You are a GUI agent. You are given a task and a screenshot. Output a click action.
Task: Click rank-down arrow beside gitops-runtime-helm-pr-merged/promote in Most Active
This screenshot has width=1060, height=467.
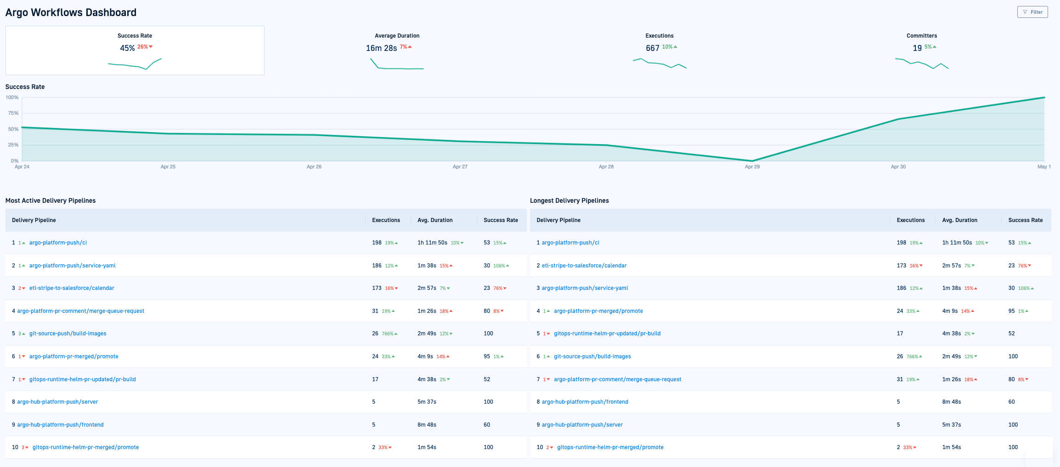click(27, 448)
